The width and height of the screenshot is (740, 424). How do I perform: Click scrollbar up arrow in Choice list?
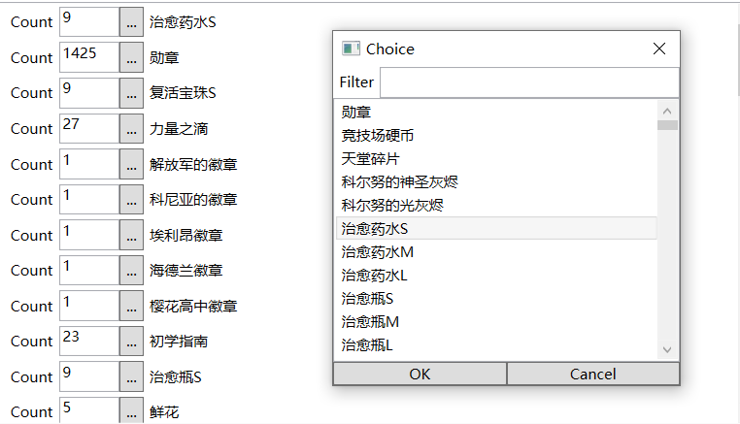(x=667, y=112)
